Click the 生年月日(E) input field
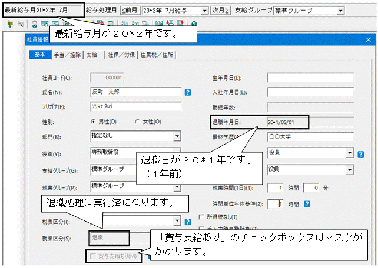The height and width of the screenshot is (268, 378). (x=310, y=78)
